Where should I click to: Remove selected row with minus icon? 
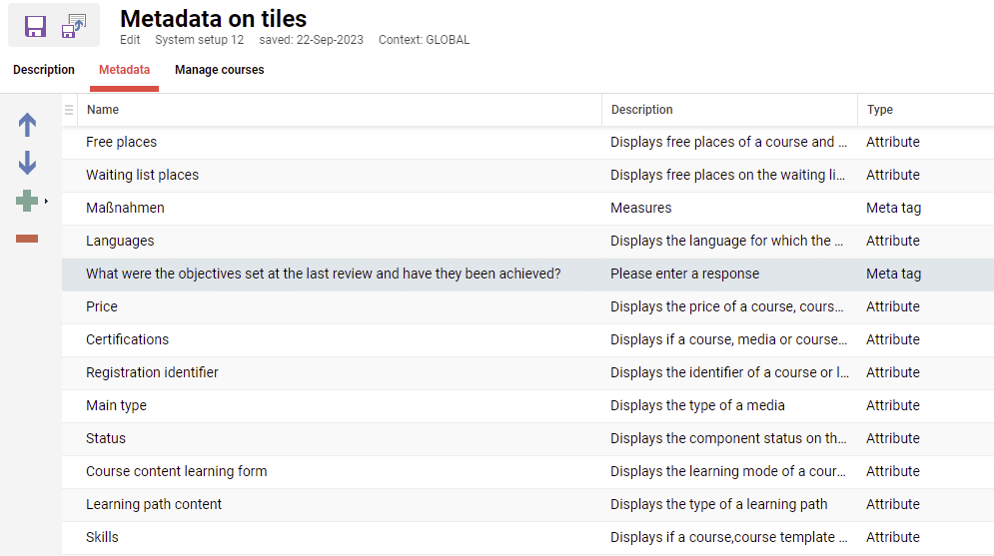coord(27,239)
